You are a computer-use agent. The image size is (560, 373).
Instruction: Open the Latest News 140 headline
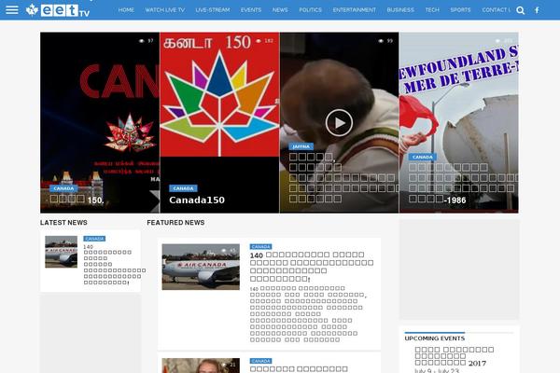click(114, 265)
